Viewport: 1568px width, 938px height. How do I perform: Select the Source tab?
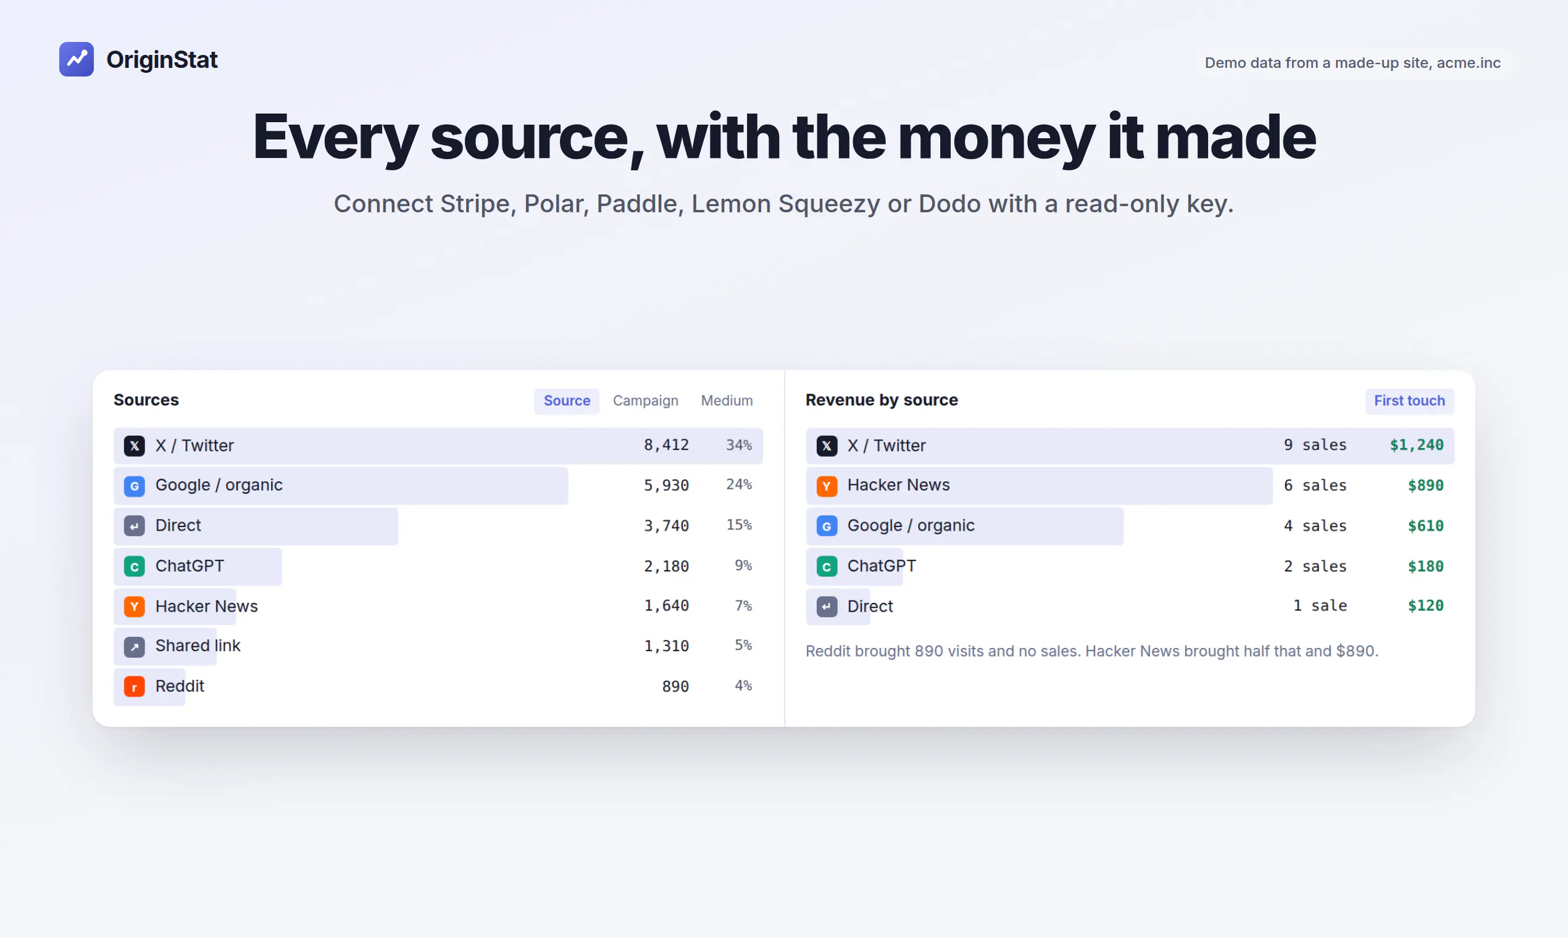pyautogui.click(x=567, y=401)
